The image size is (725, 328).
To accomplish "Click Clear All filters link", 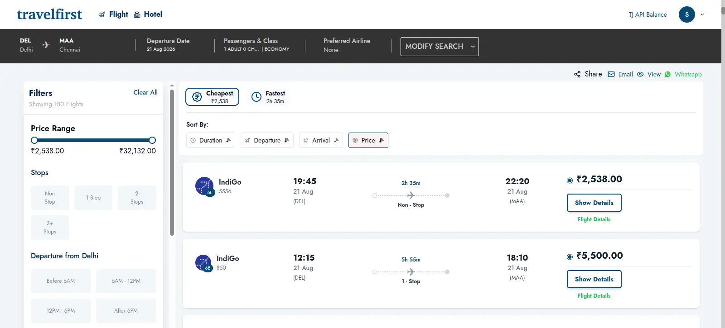I will (x=145, y=92).
